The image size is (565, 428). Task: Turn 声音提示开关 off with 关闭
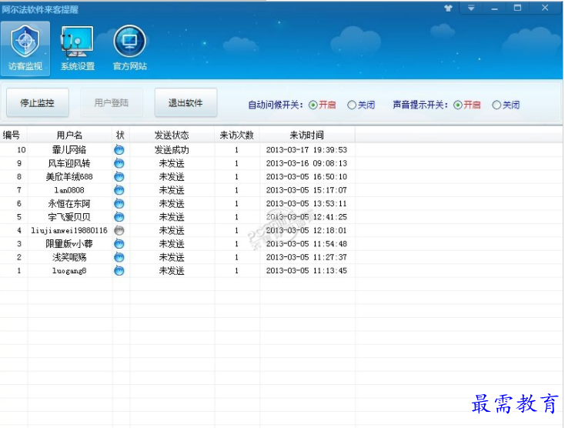pyautogui.click(x=506, y=105)
